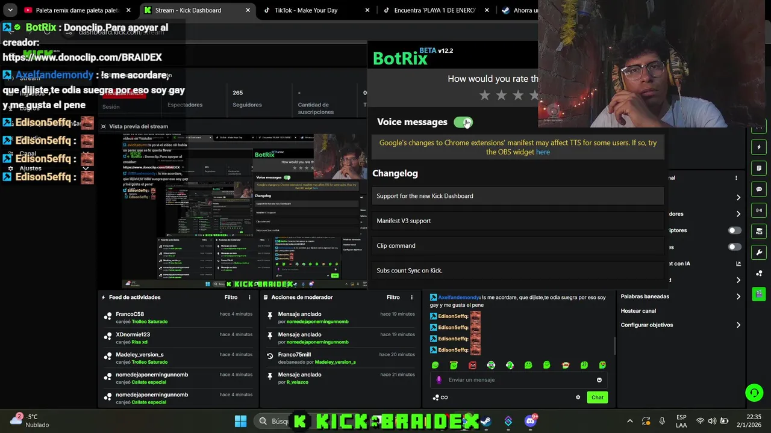Open the Acciones de moderador three-dot menu
771x433 pixels.
pyautogui.click(x=411, y=297)
